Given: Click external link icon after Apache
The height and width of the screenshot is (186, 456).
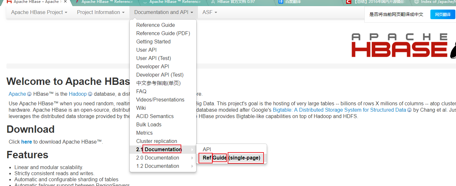Looking at the screenshot, I should click(29, 94).
